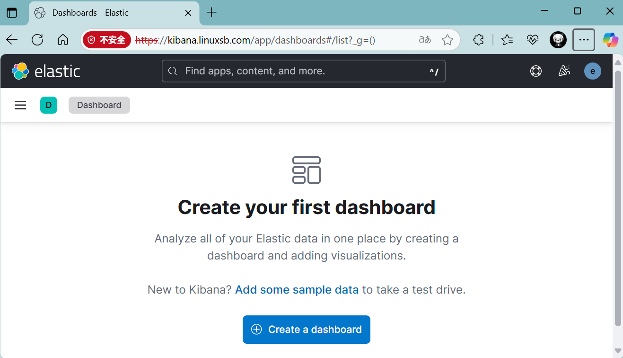Image resolution: width=623 pixels, height=358 pixels.
Task: Click Create a dashboard button
Action: pyautogui.click(x=306, y=330)
